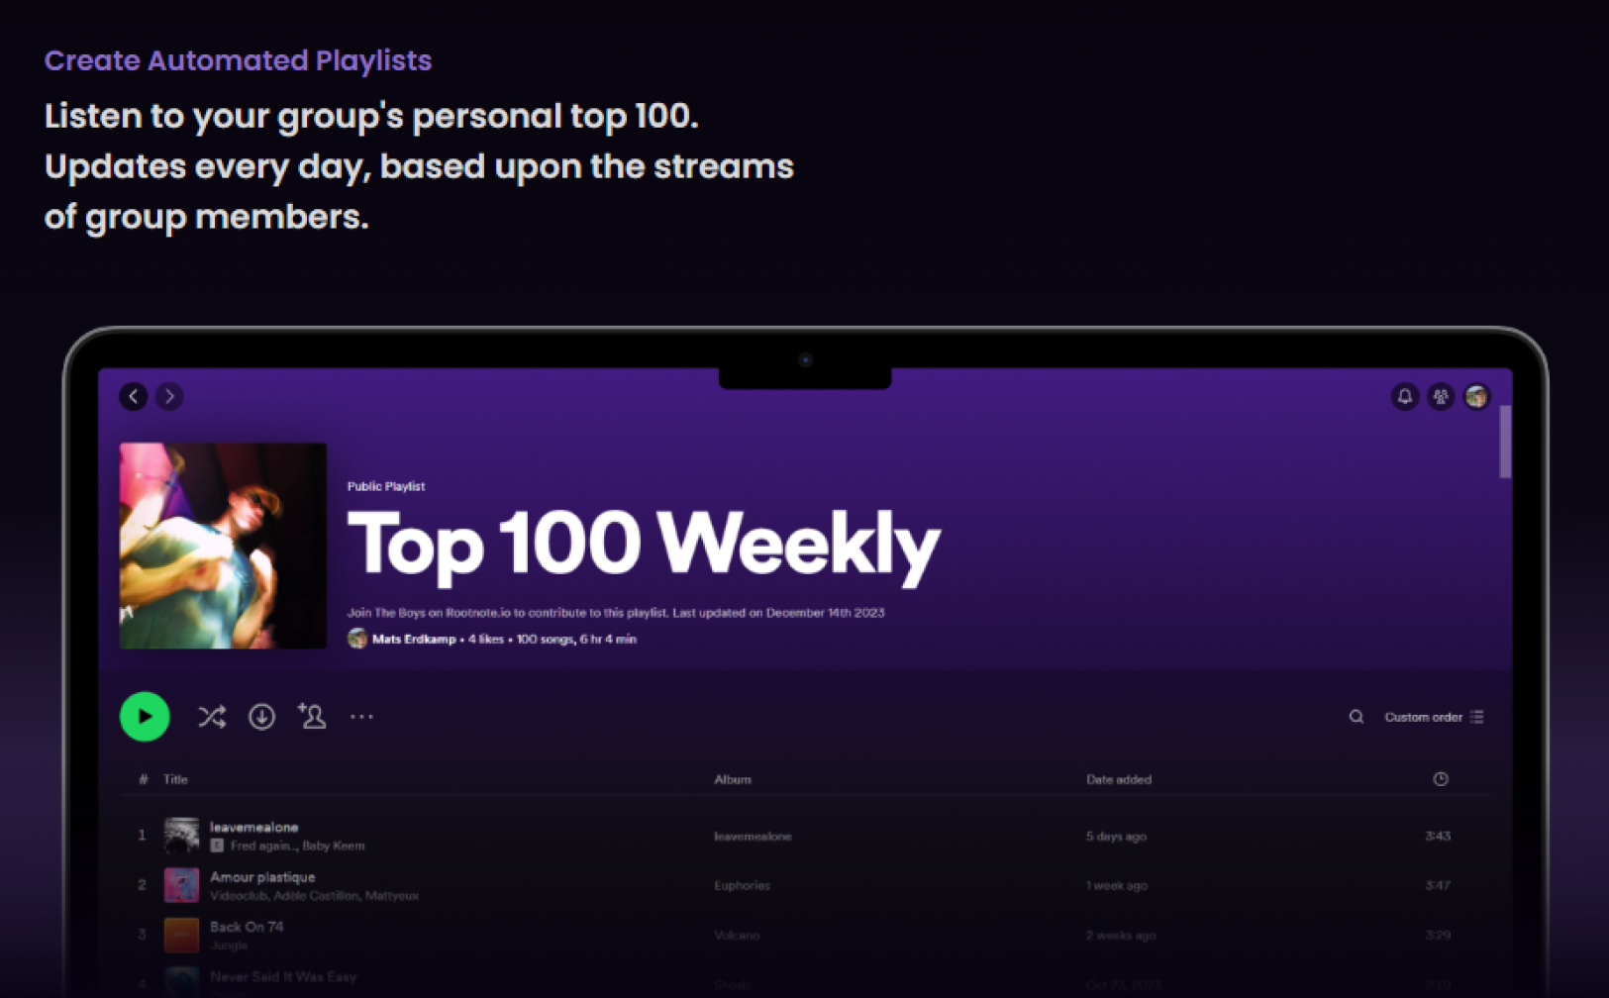Viewport: 1609px width, 998px height.
Task: Open the three-dots more options menu
Action: pos(361,716)
